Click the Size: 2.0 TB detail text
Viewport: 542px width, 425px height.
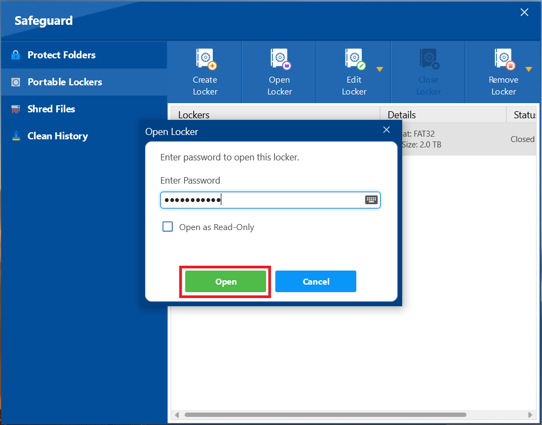(x=421, y=145)
